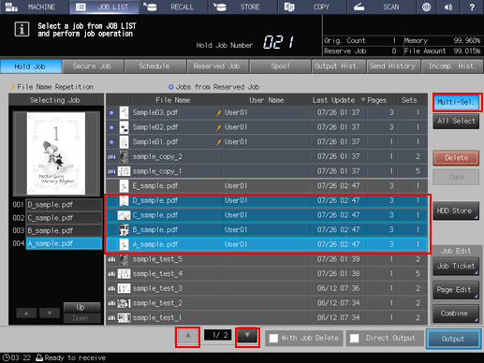Image resolution: width=484 pixels, height=363 pixels.
Task: Click the Ready to receive status icon
Action: (x=39, y=357)
